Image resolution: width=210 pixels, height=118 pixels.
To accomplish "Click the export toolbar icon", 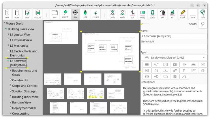I will tap(37, 14).
